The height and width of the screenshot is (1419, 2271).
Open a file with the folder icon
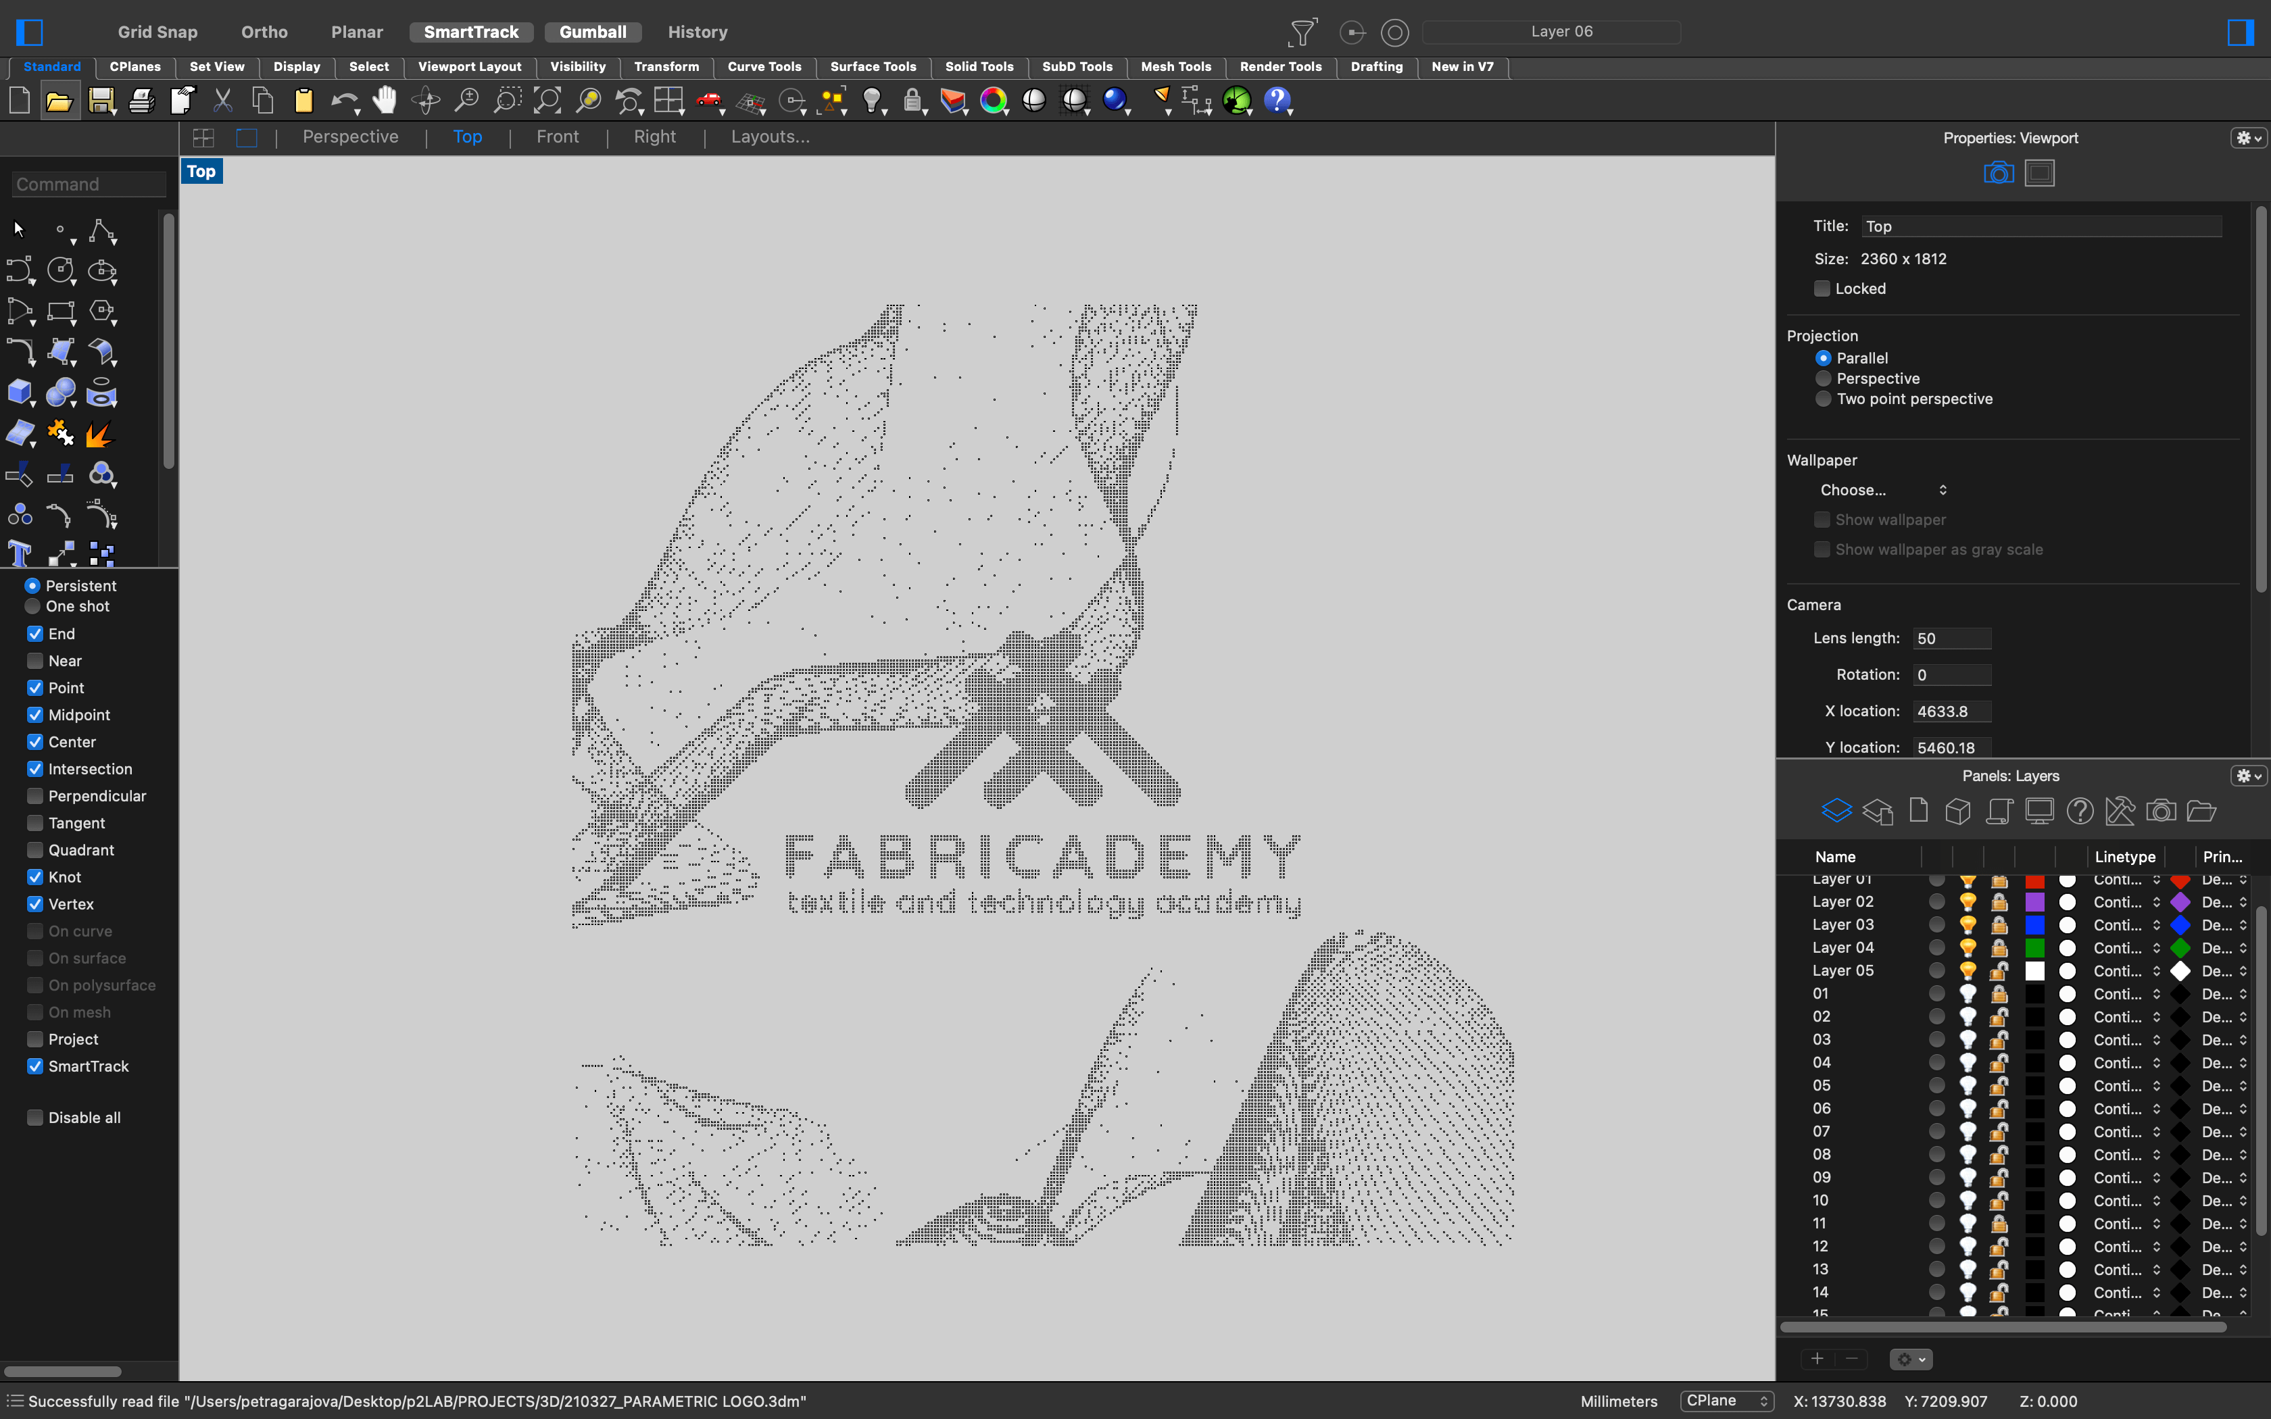point(59,101)
